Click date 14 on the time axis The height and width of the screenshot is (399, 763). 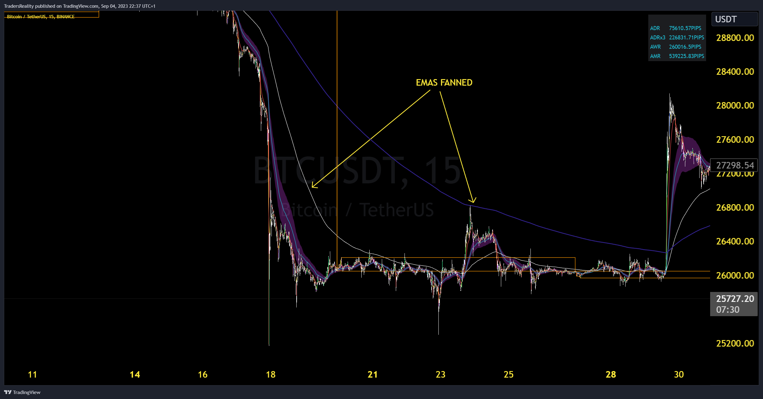(x=135, y=374)
